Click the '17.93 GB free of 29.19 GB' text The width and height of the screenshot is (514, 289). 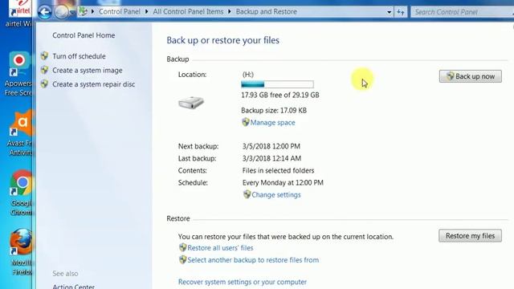tap(280, 96)
